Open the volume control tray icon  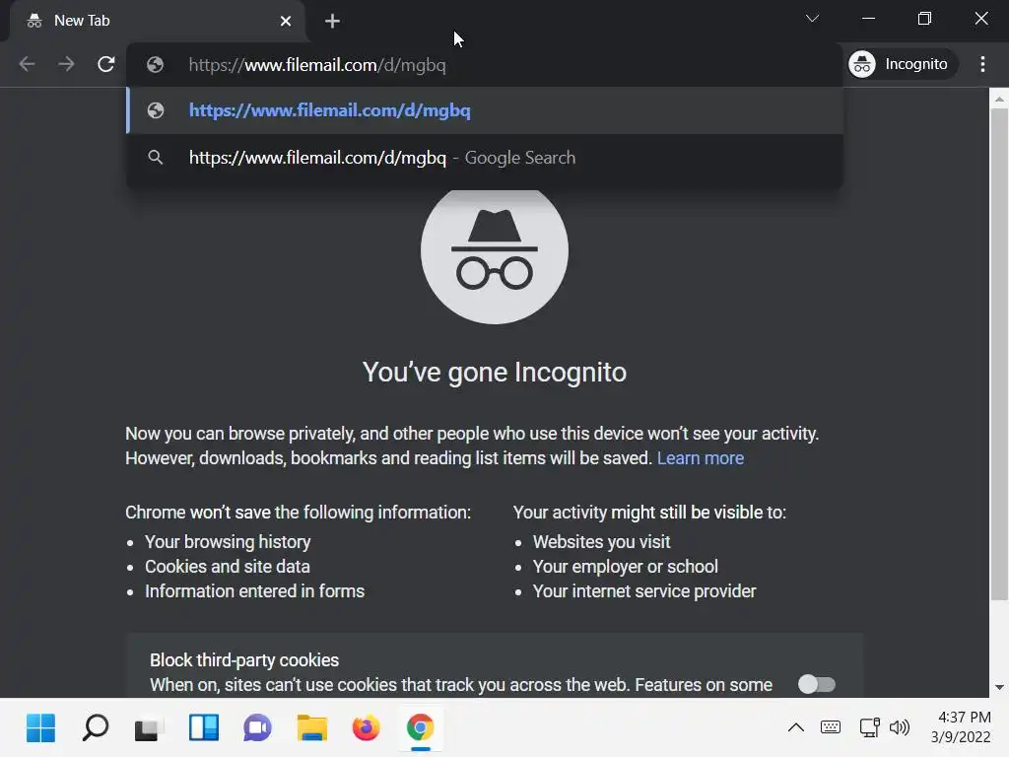point(899,727)
